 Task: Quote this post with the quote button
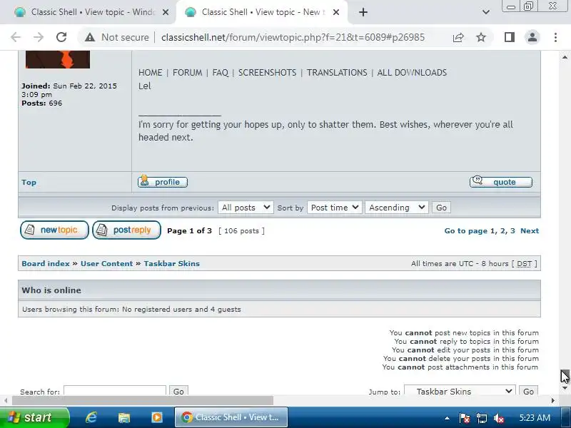click(501, 182)
